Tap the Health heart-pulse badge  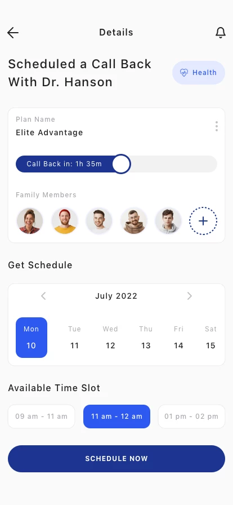[199, 73]
